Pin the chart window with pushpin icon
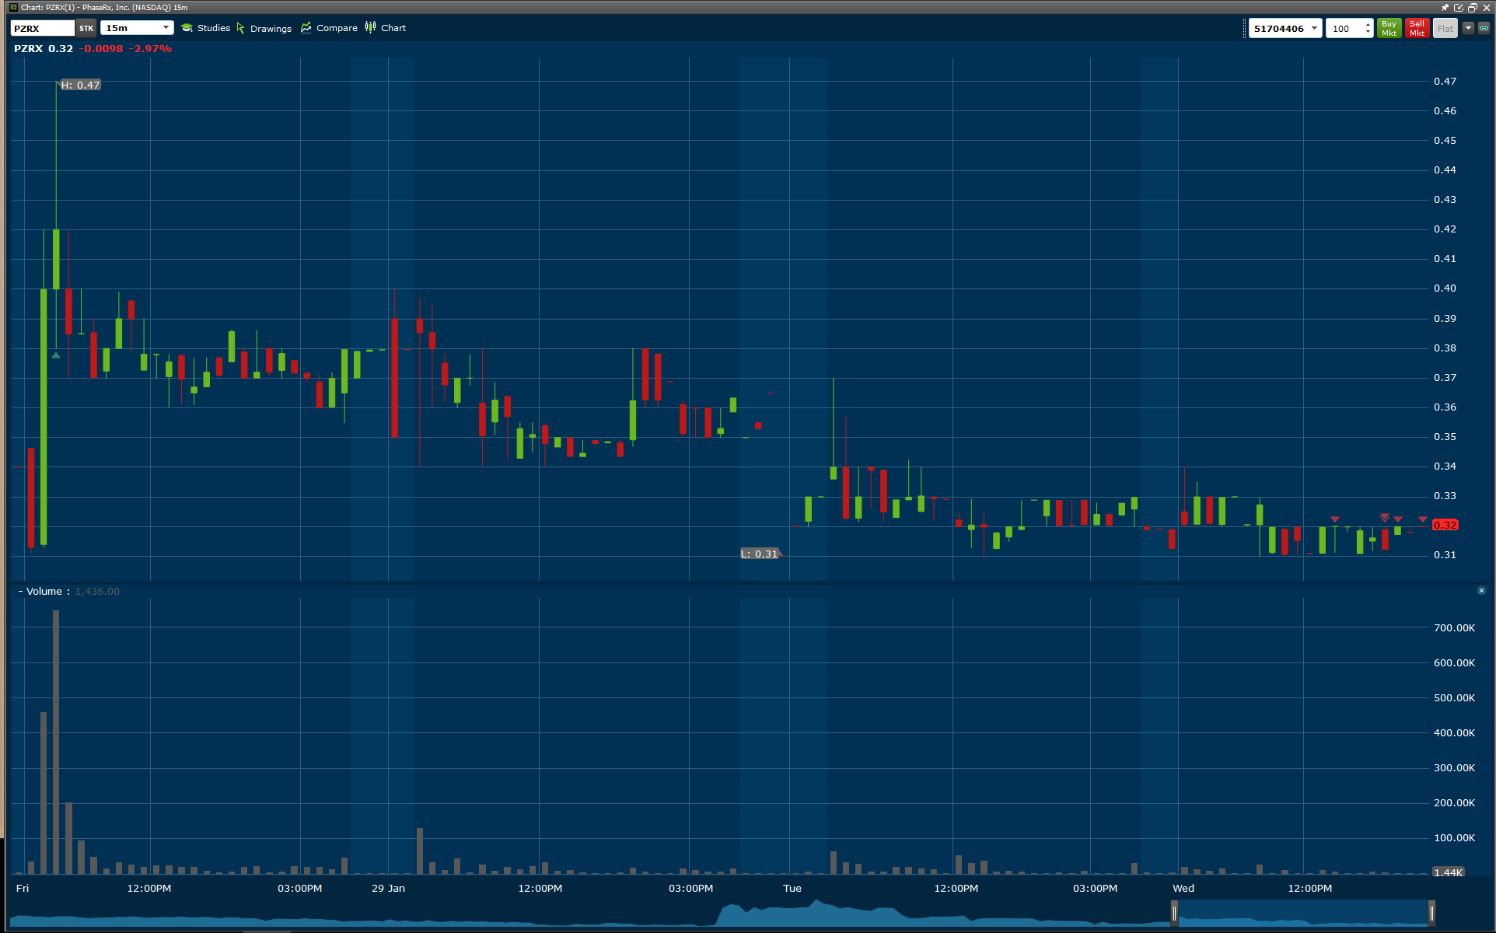The height and width of the screenshot is (933, 1496). [1445, 7]
